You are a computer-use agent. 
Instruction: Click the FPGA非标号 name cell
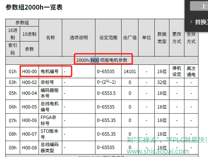pyautogui.click(x=50, y=120)
